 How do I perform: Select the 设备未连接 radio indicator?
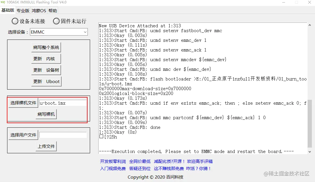coord(15,21)
